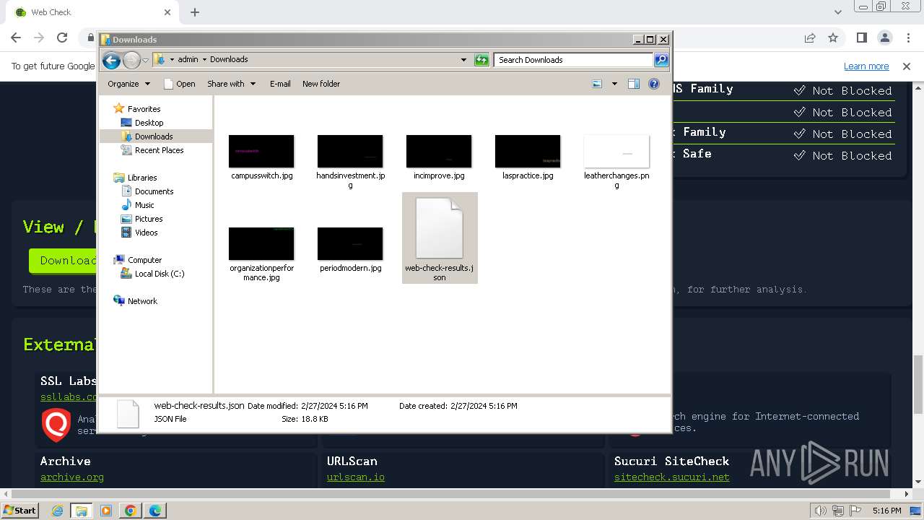Screen dimensions: 924x520
Task: Click the Chrome share page icon
Action: tap(810, 38)
